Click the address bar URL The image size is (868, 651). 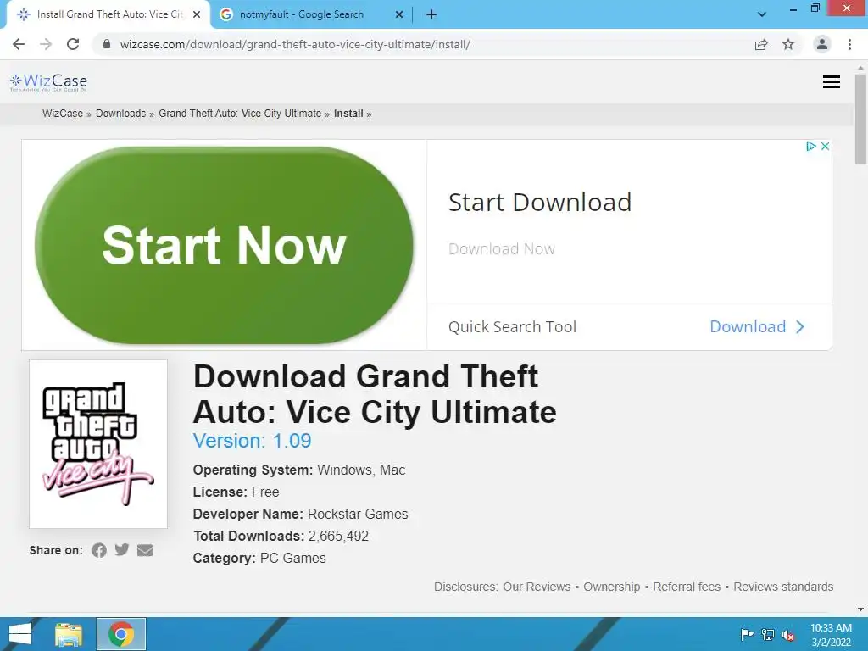295,44
